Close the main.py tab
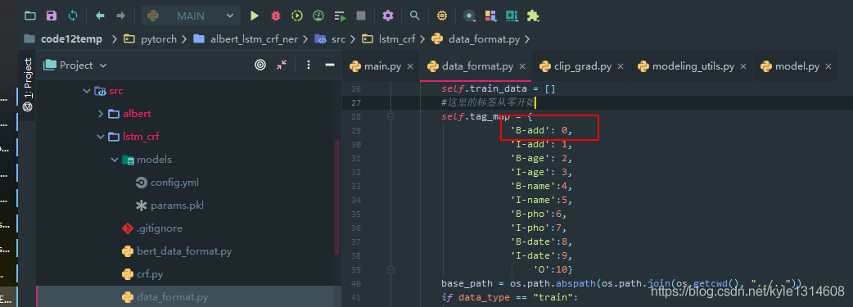 (x=410, y=66)
